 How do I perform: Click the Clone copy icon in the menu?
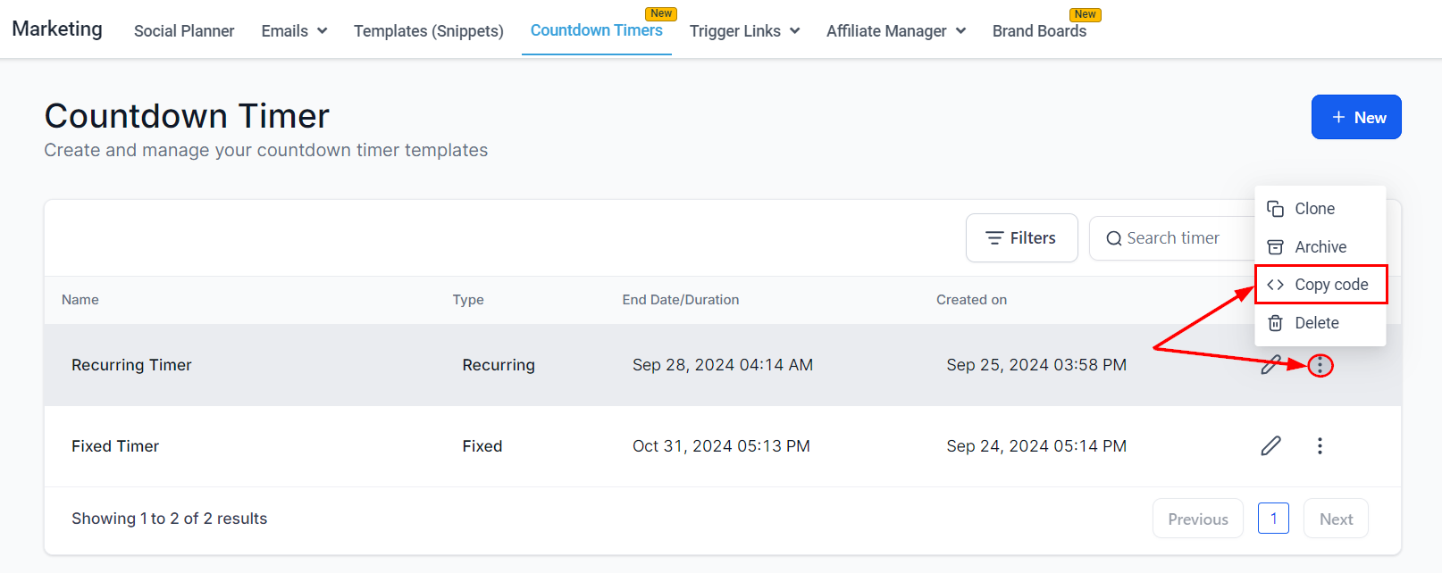(1275, 209)
